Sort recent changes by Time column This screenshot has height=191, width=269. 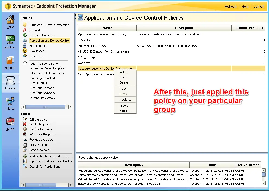[x=212, y=165]
